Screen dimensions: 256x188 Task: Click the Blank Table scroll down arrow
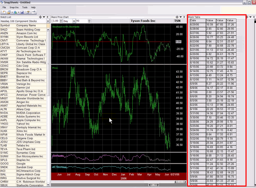(255, 185)
